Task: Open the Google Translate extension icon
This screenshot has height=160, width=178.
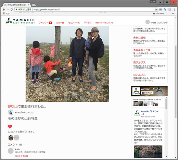Action: [x=165, y=10]
